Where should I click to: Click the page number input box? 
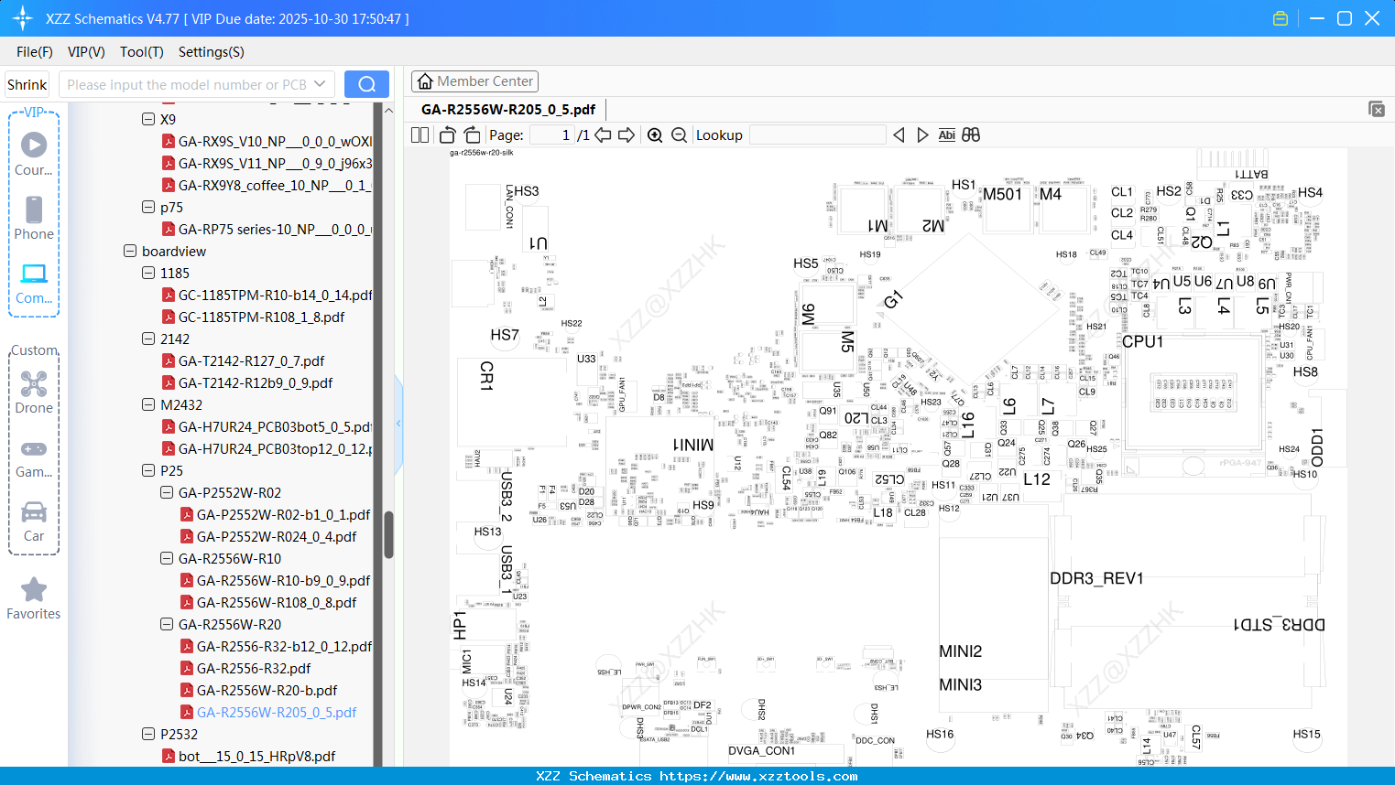click(x=551, y=135)
